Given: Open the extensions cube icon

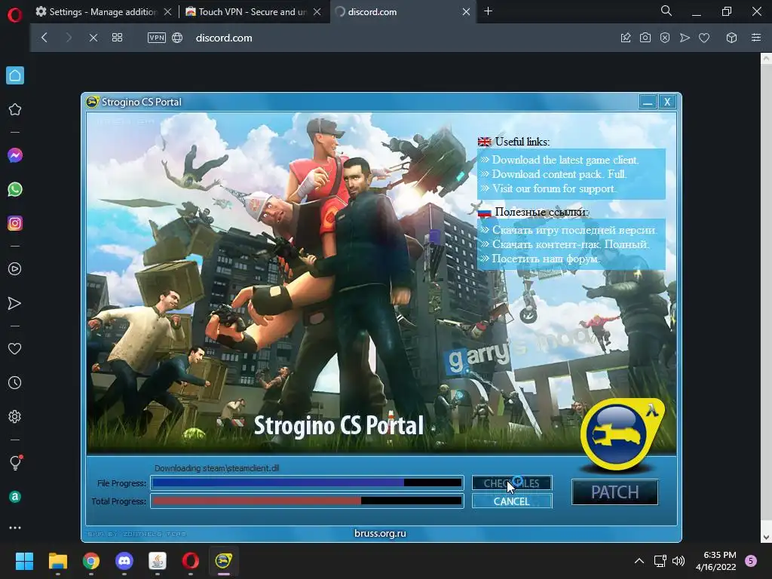Looking at the screenshot, I should (x=731, y=38).
